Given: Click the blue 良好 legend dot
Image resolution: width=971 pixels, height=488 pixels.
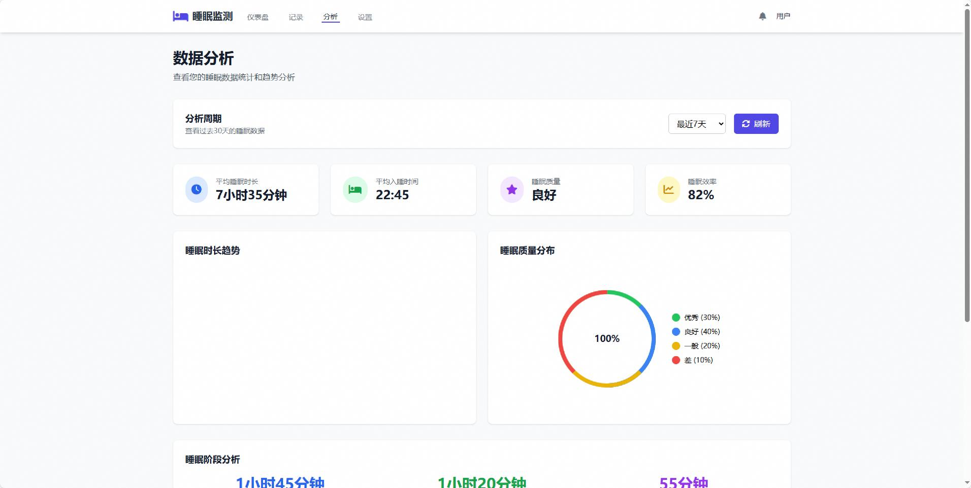Looking at the screenshot, I should [675, 332].
